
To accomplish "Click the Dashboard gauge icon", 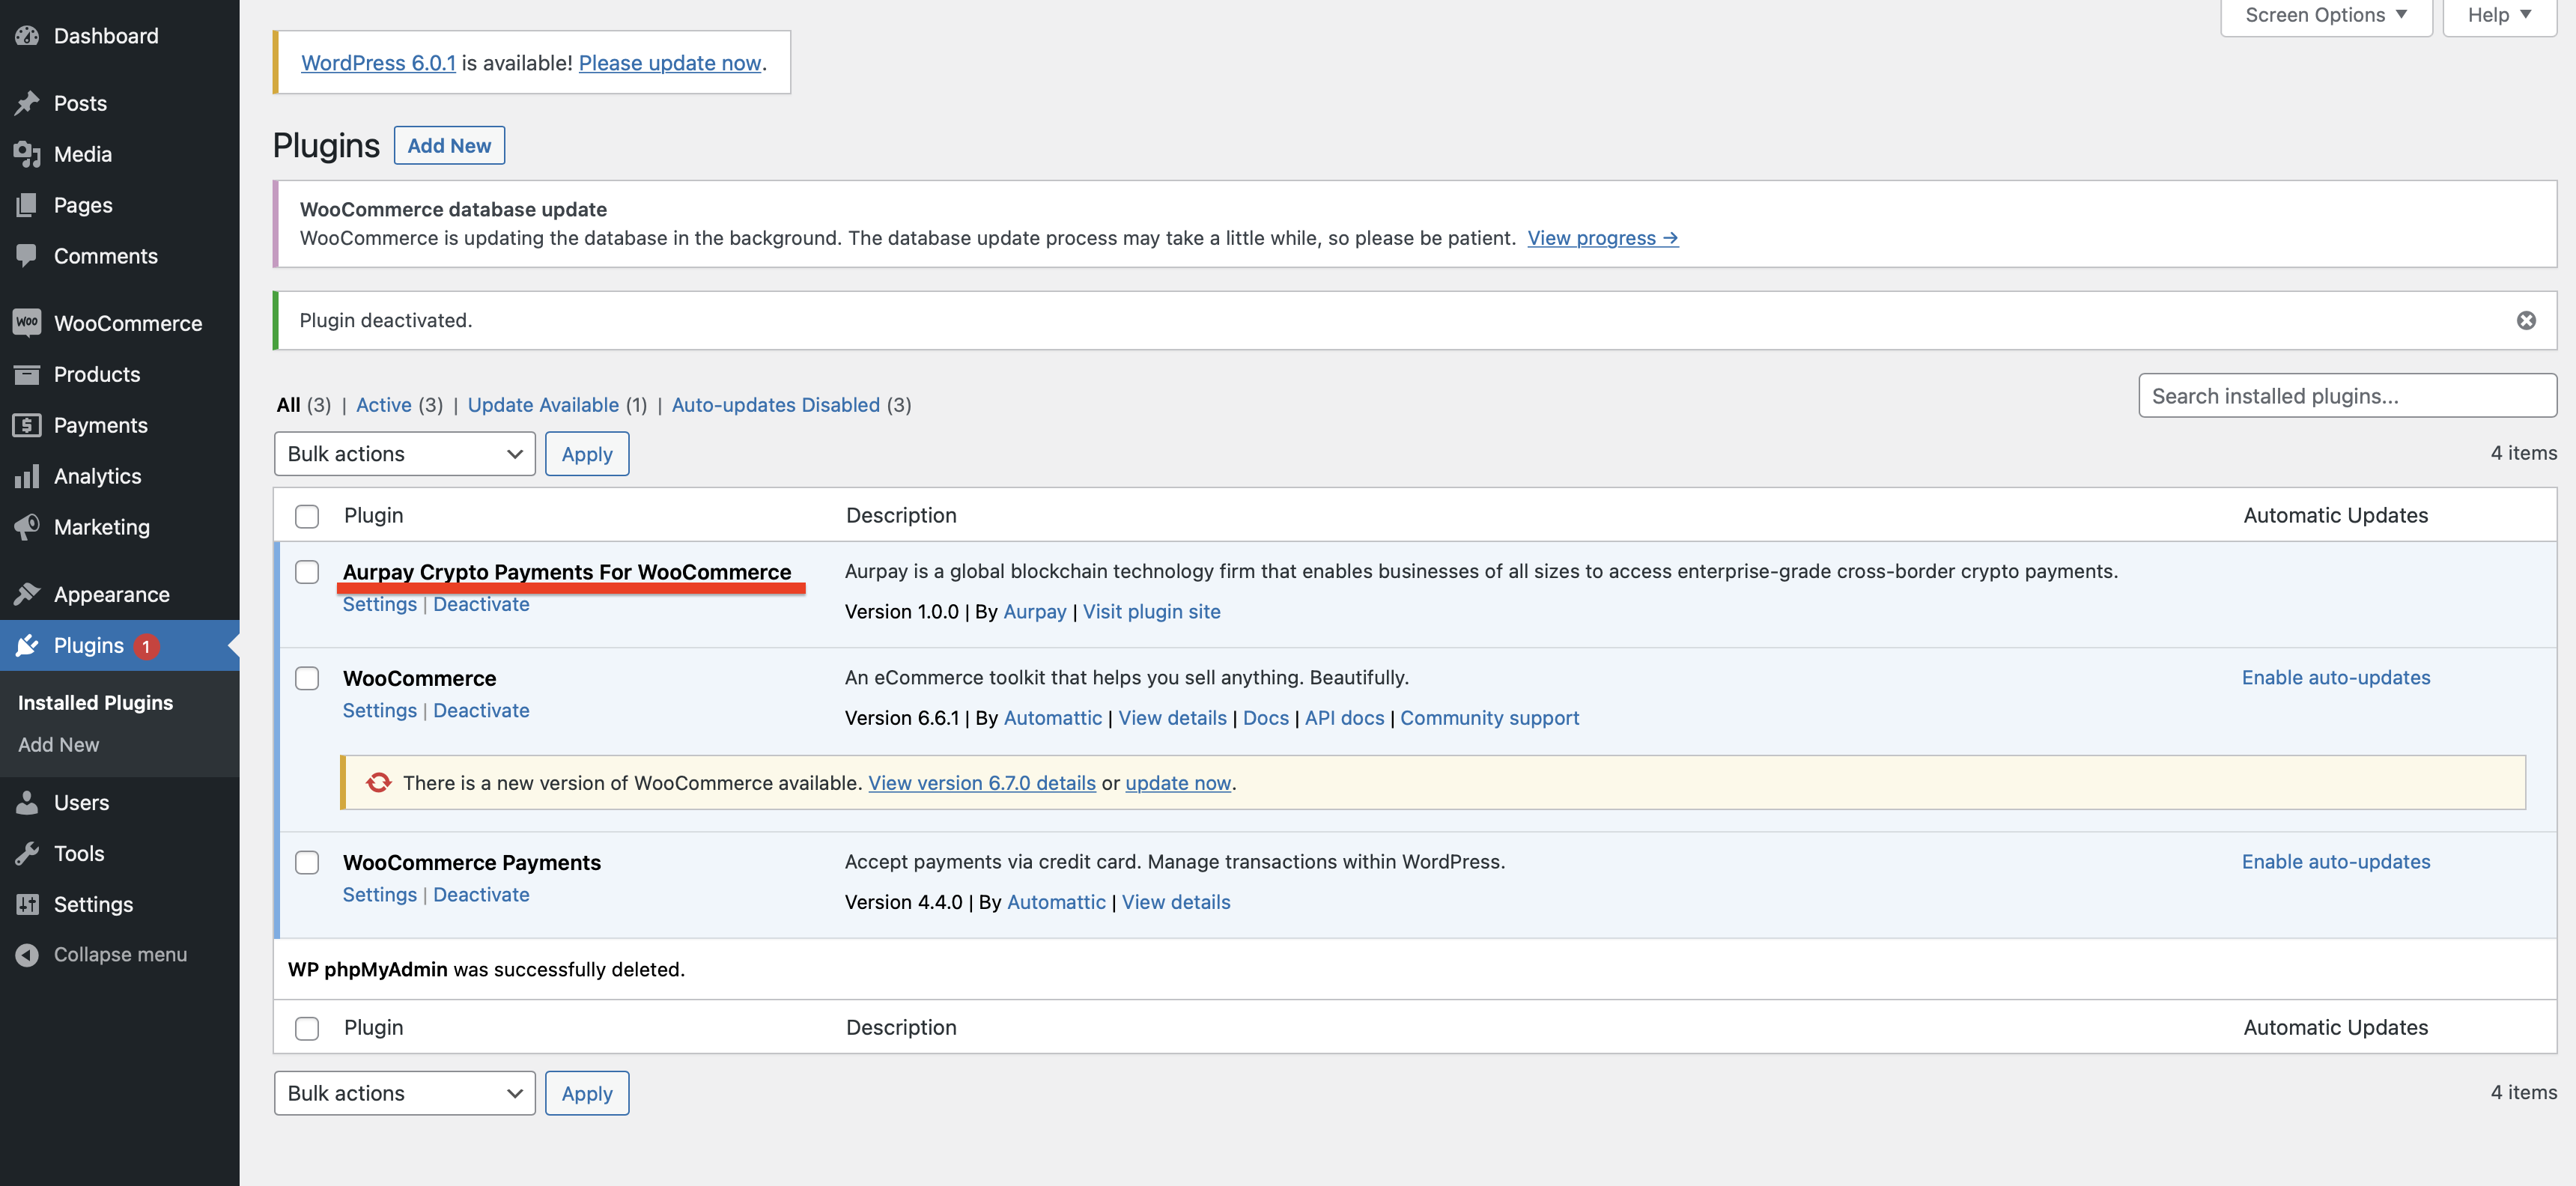I will click(x=27, y=36).
